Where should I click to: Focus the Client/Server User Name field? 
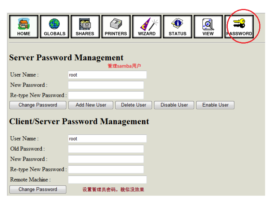(x=107, y=139)
